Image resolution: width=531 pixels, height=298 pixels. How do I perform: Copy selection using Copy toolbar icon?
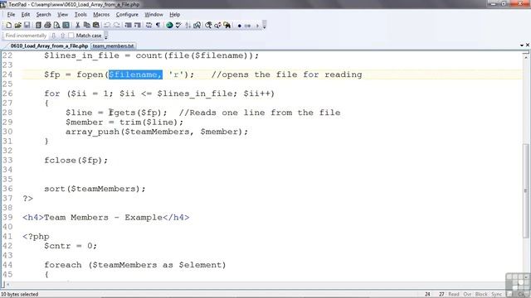tap(86, 26)
